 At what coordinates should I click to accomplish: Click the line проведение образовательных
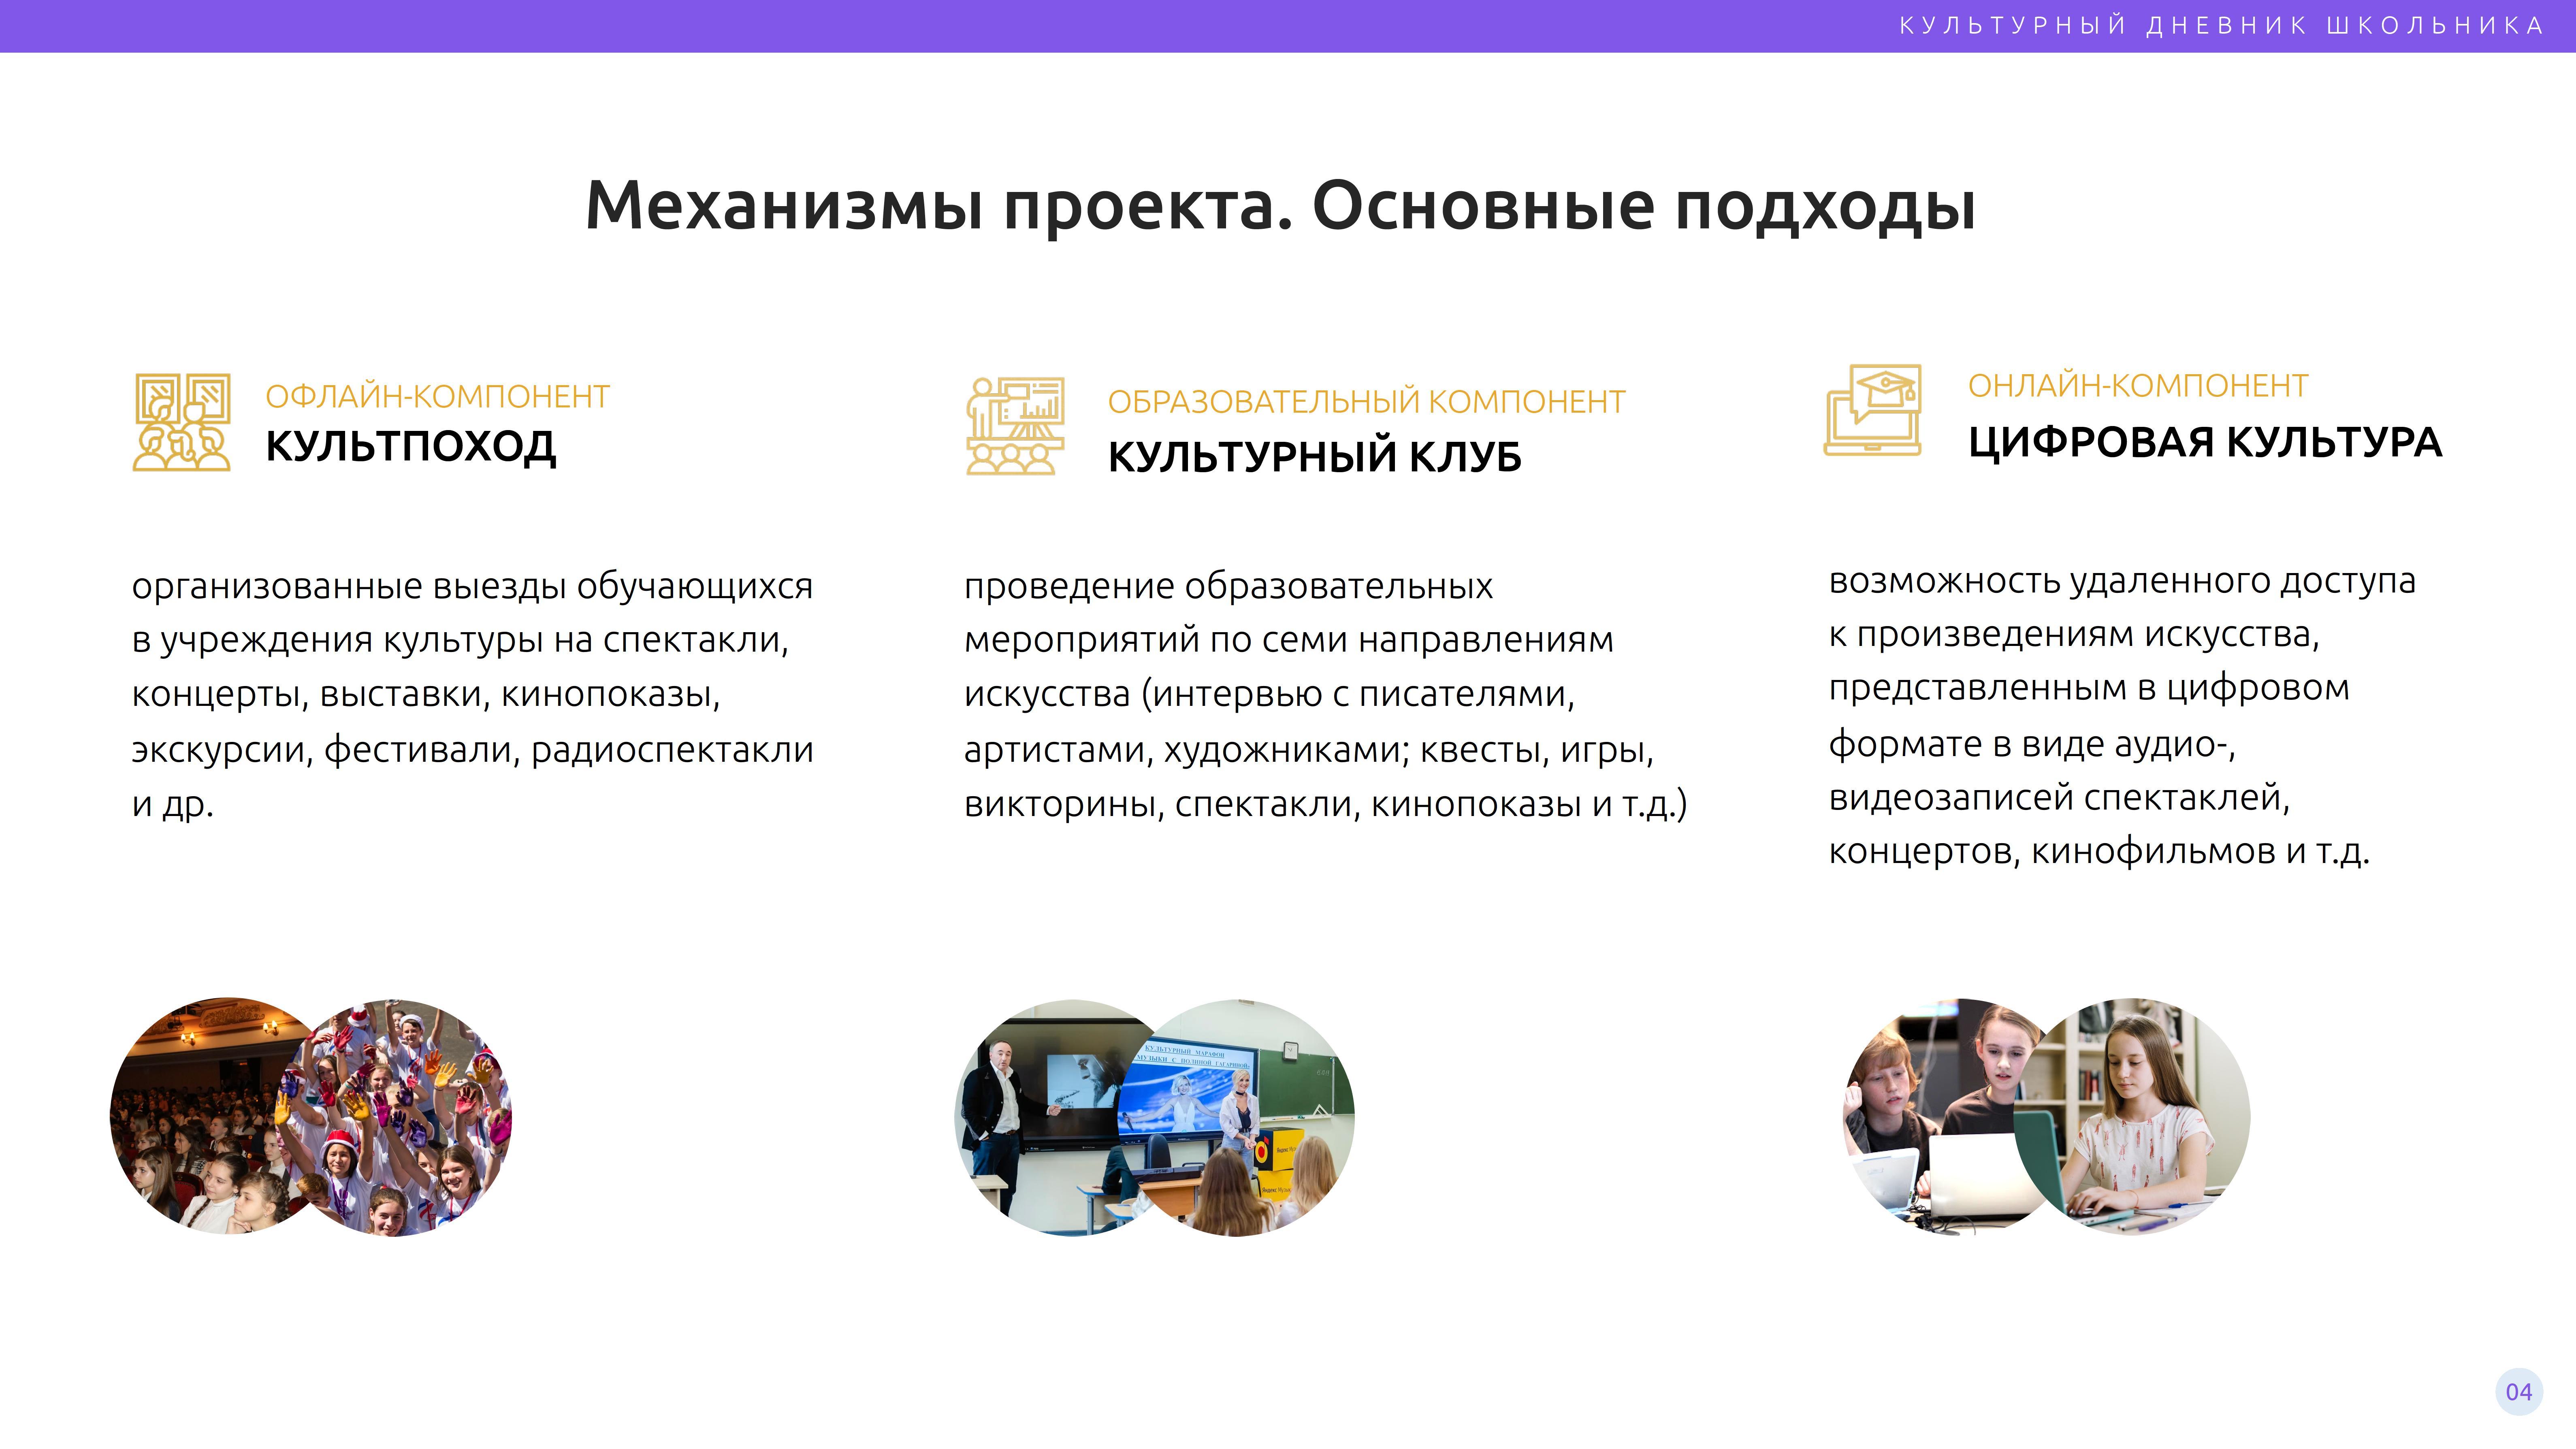pos(1228,586)
